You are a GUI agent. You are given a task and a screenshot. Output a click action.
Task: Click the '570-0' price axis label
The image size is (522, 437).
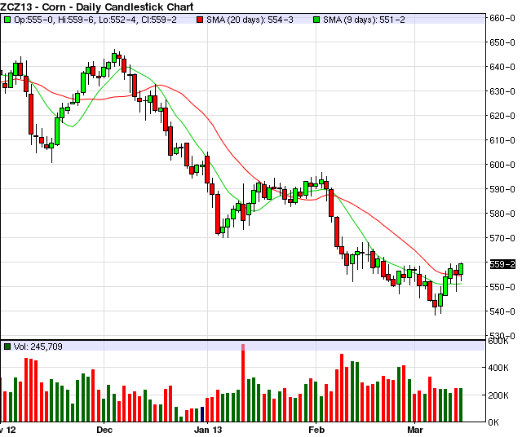502,238
